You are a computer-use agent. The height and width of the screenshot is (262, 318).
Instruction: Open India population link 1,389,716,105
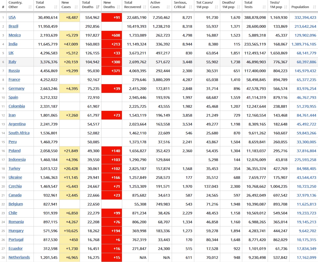pyautogui.click(x=304, y=44)
